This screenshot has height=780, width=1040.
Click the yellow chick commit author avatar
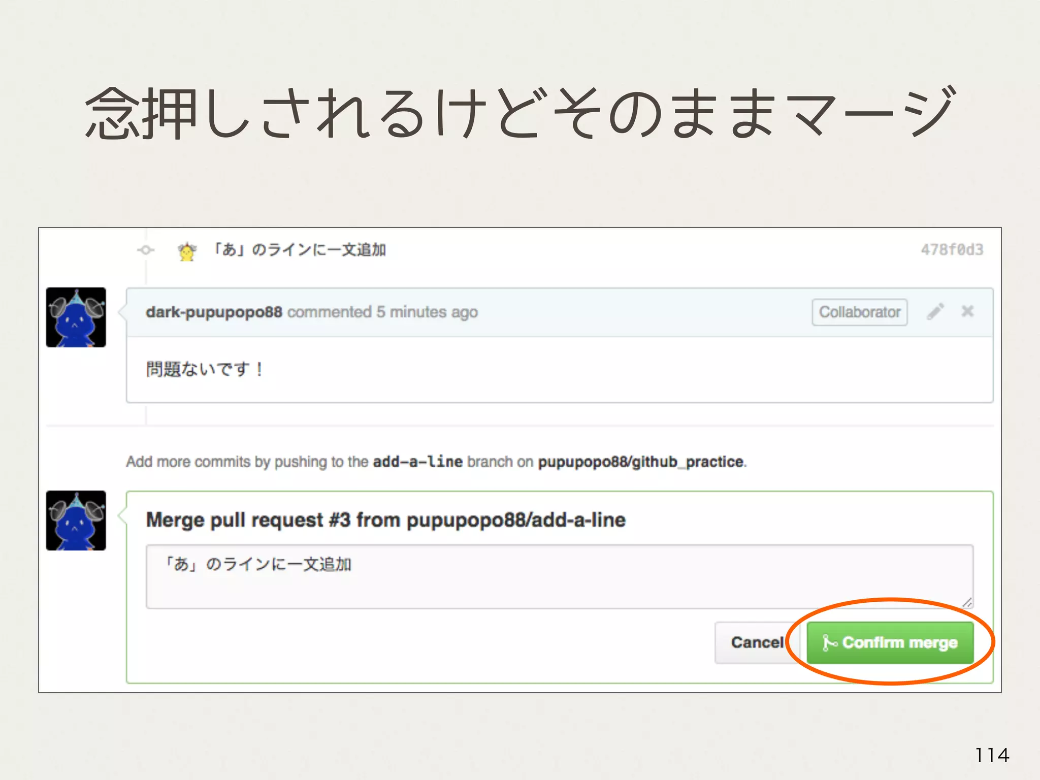point(187,251)
